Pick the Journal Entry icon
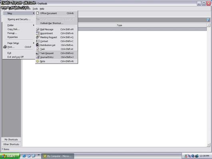Viewport: 212px width, 159px height. click(x=38, y=57)
